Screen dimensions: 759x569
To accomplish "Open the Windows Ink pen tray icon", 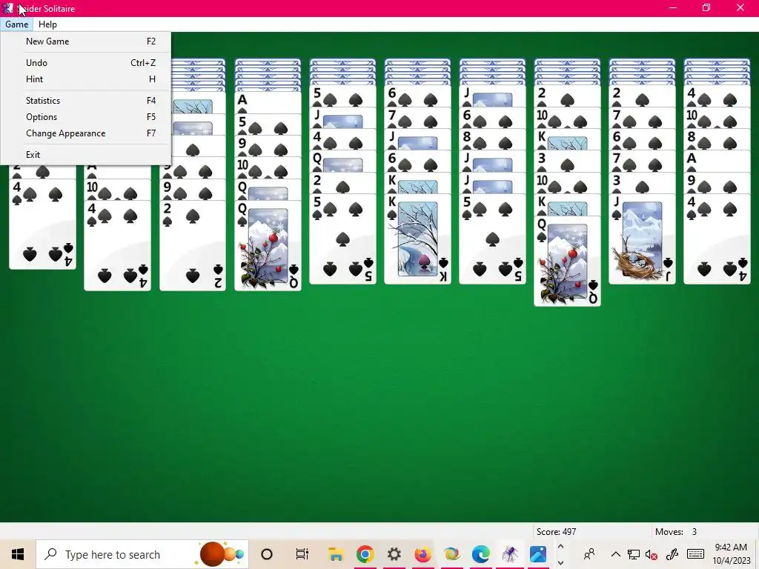I will point(672,554).
